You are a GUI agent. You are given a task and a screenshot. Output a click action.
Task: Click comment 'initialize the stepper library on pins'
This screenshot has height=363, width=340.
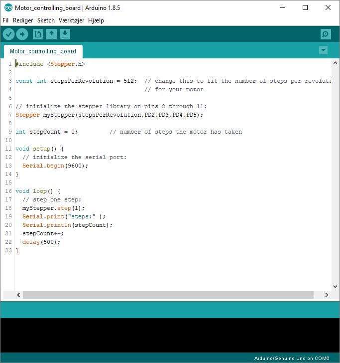(92, 106)
